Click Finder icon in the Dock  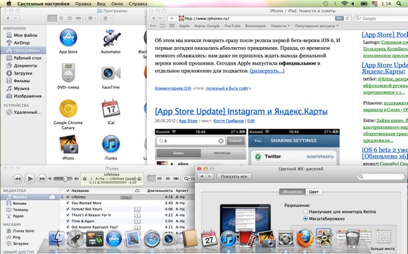(x=56, y=239)
